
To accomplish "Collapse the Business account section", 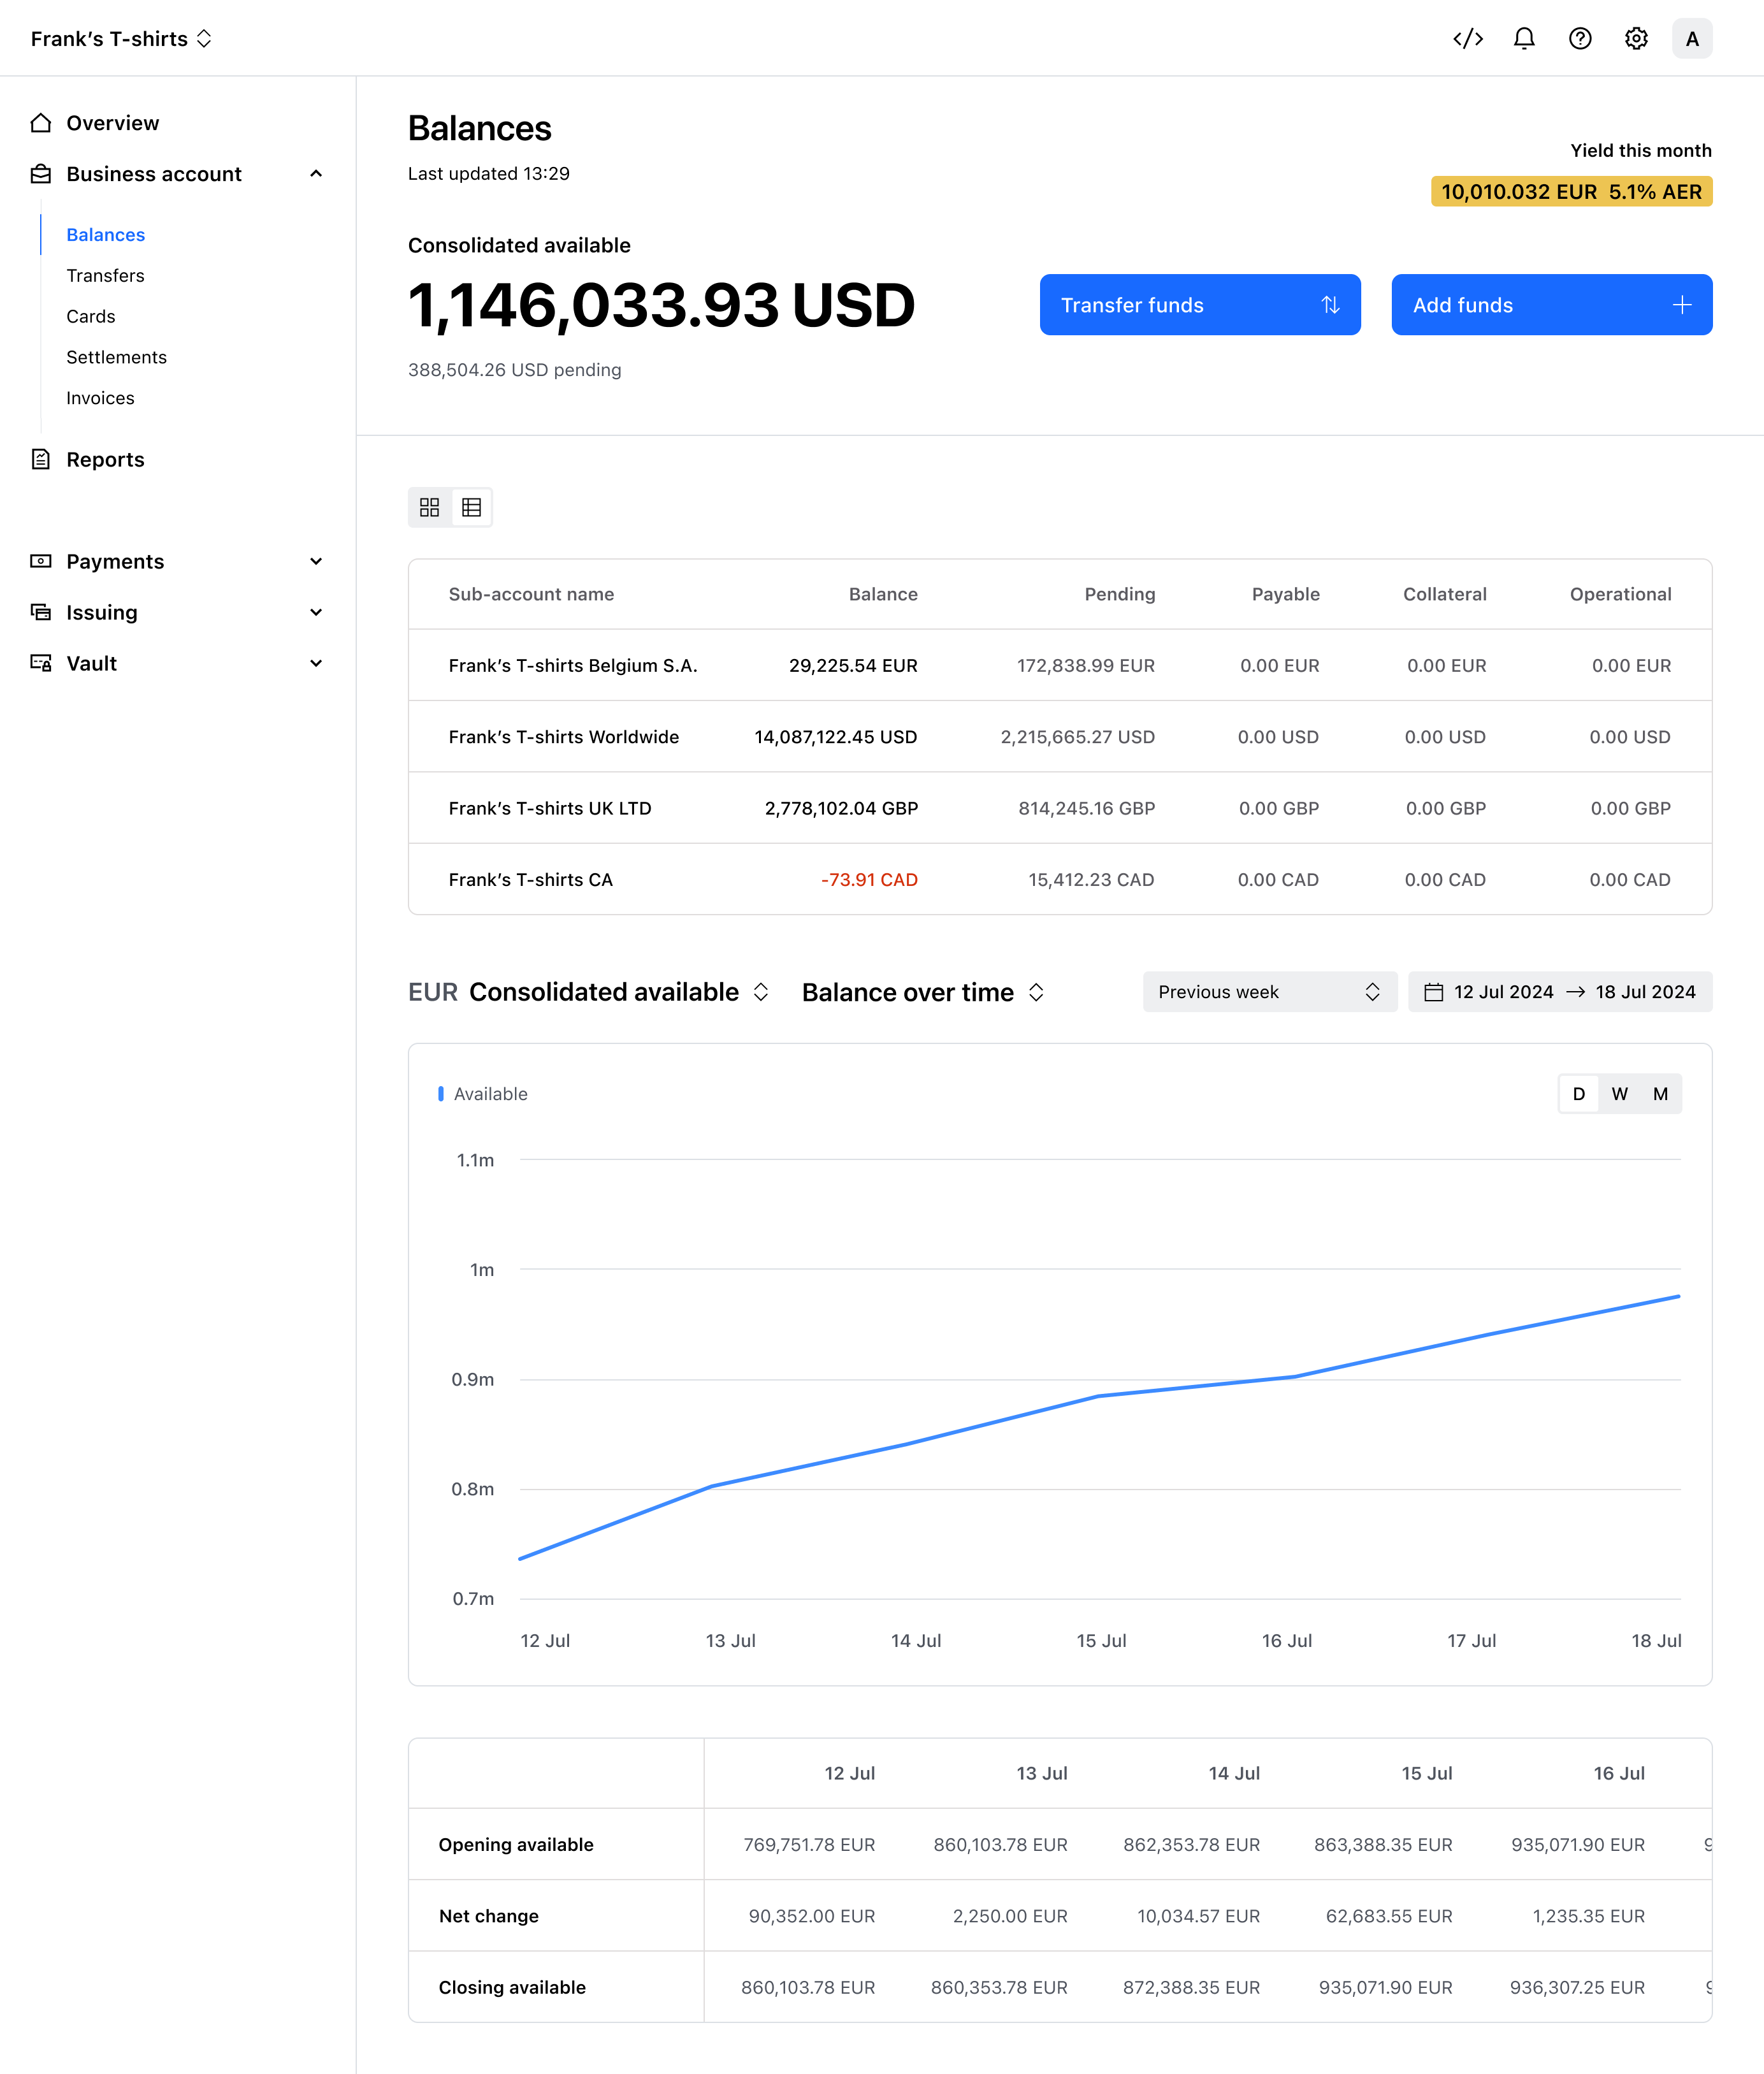I will click(316, 174).
